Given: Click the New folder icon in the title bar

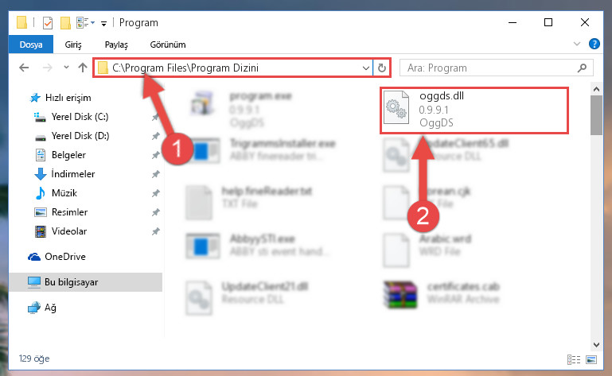Looking at the screenshot, I should [65, 23].
